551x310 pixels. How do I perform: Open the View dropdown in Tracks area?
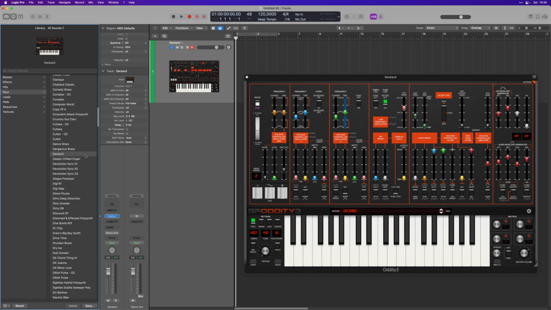coord(201,28)
